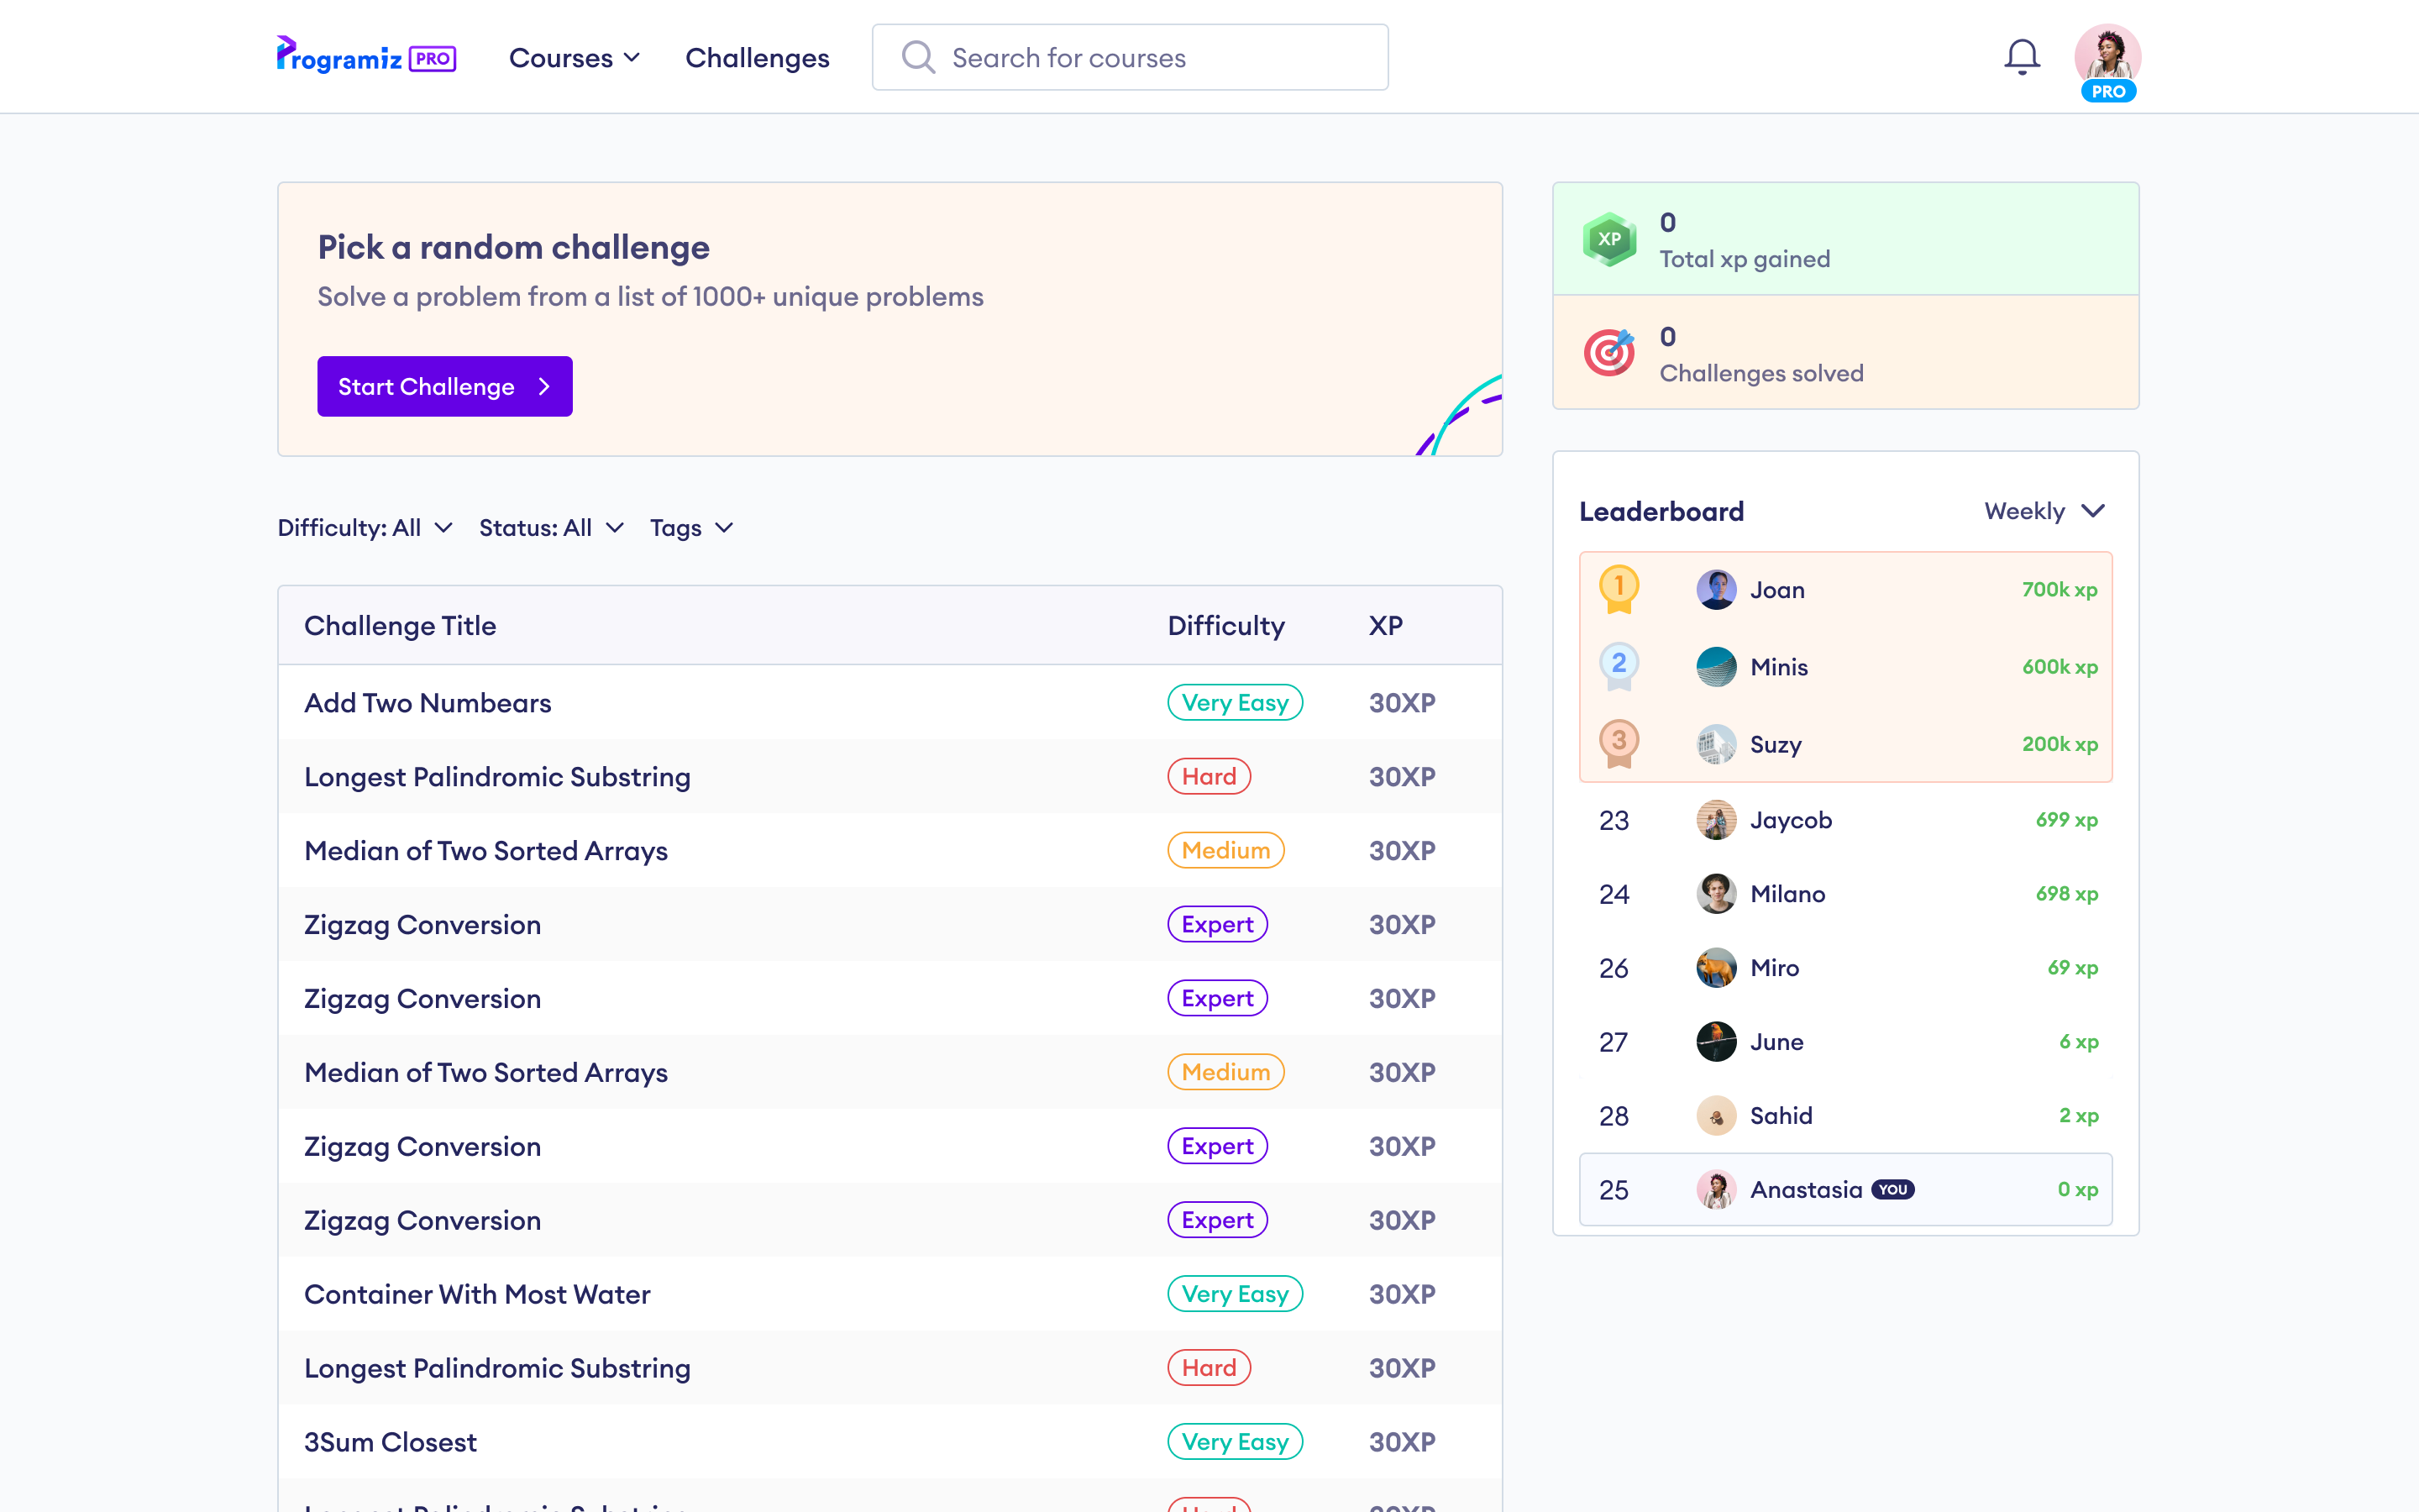Click Miro's avatar in leaderboard

[x=1716, y=968]
